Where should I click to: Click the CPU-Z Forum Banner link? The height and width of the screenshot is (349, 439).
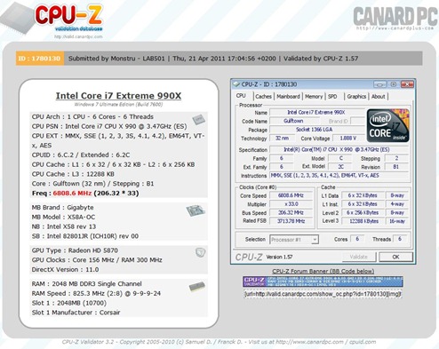pos(323,271)
